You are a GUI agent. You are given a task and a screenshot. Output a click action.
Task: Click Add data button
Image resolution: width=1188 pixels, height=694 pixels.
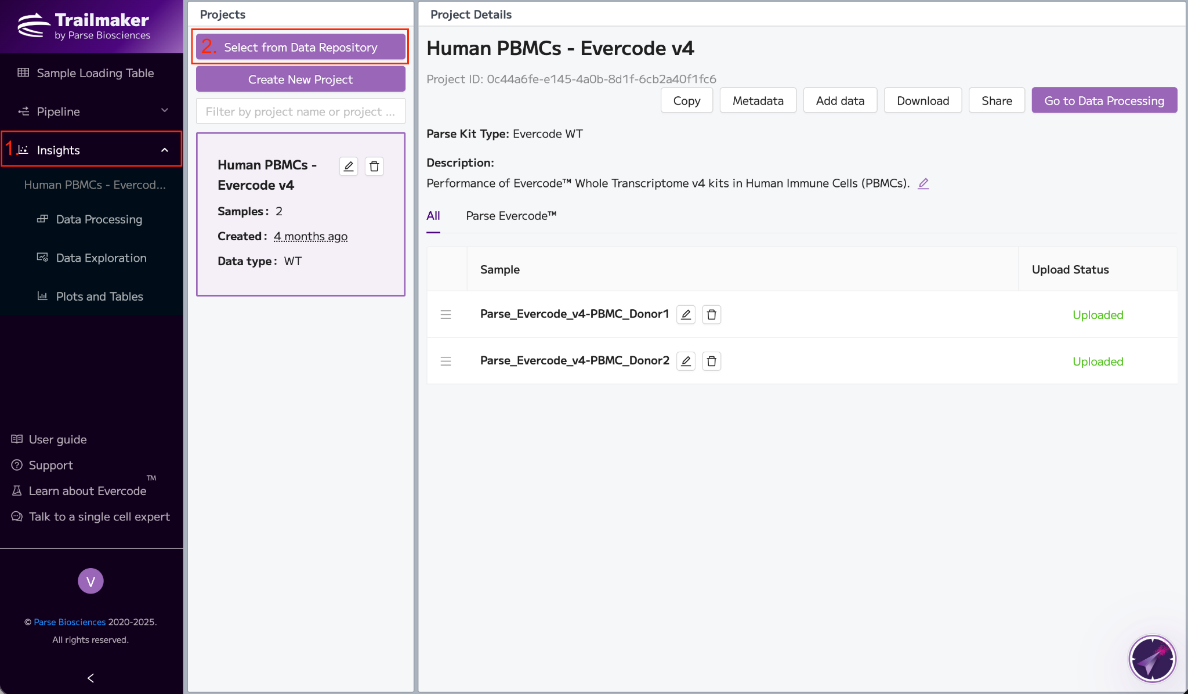coord(840,100)
